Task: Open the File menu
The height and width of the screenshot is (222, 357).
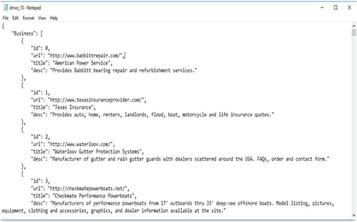Action: point(5,18)
